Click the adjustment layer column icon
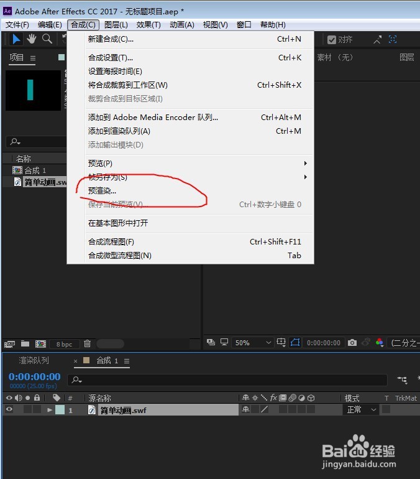Screen dimensions: 420x479 pos(302,398)
